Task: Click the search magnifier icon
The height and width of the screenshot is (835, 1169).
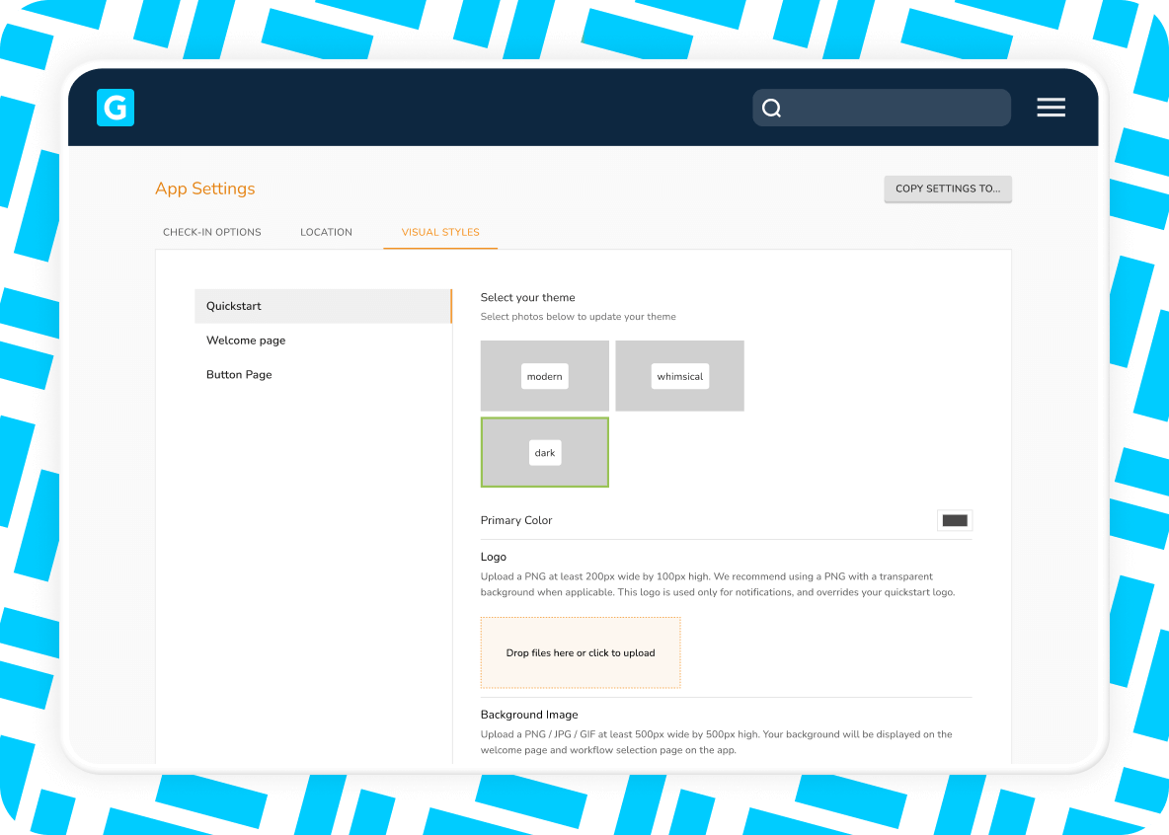Action: [x=772, y=108]
